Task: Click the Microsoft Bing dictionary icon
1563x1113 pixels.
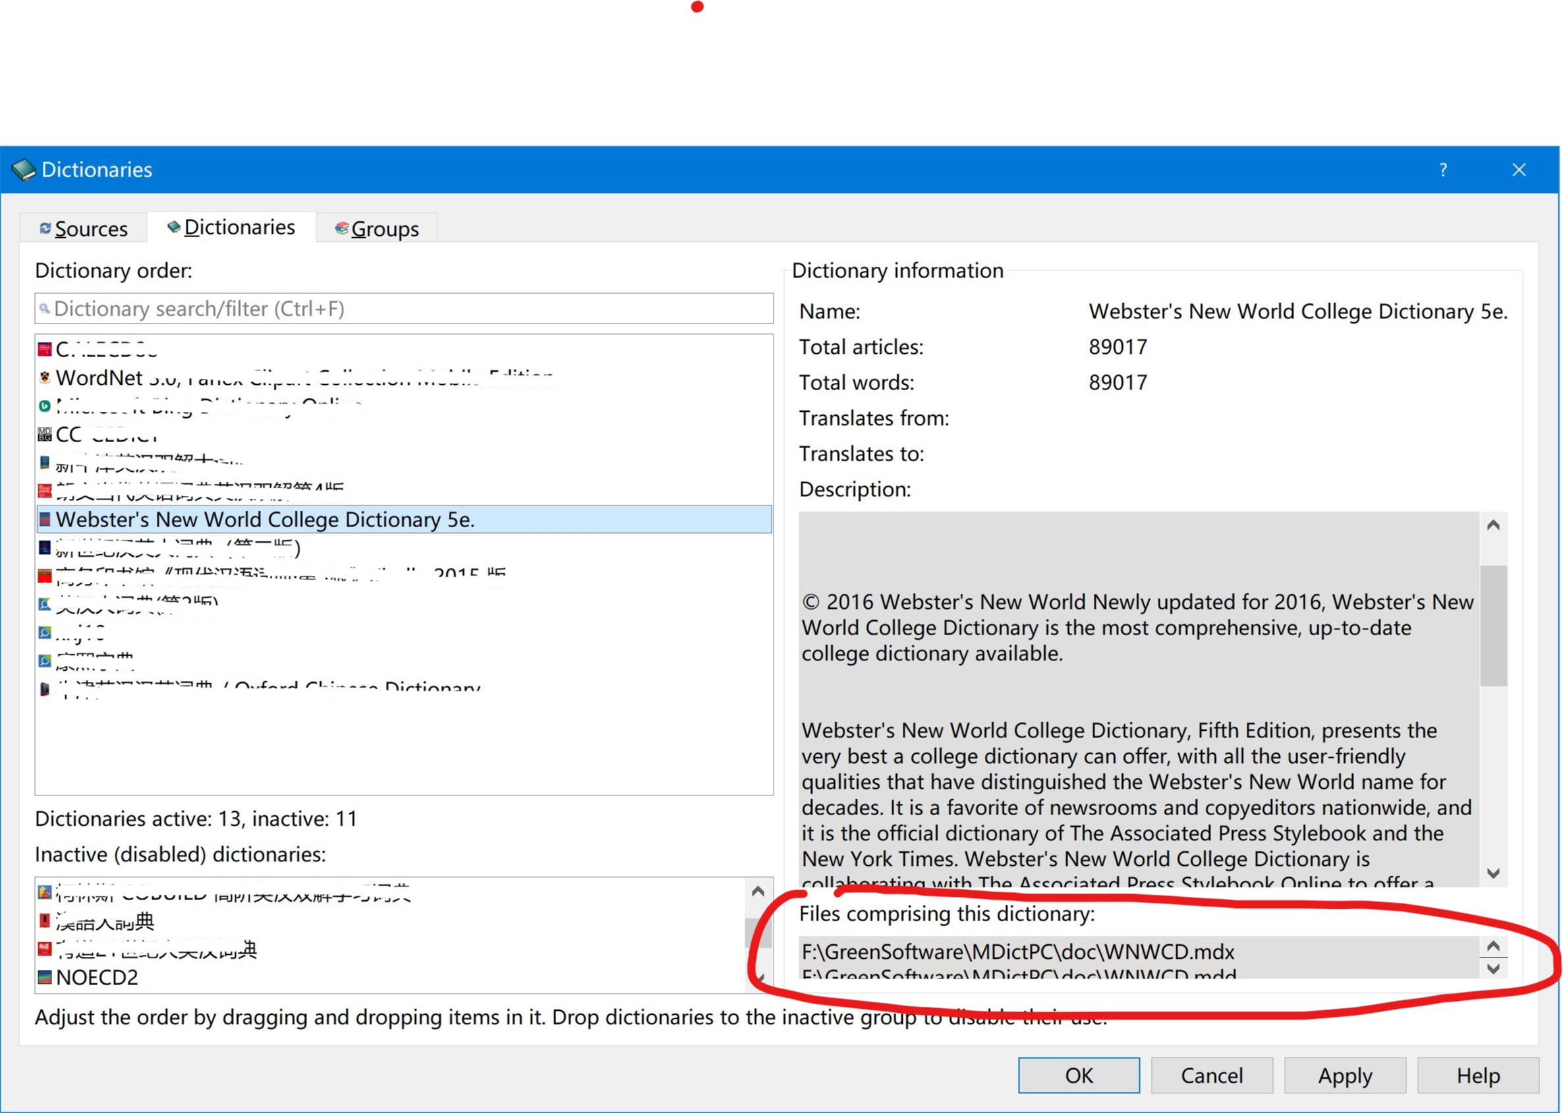Action: pos(44,407)
